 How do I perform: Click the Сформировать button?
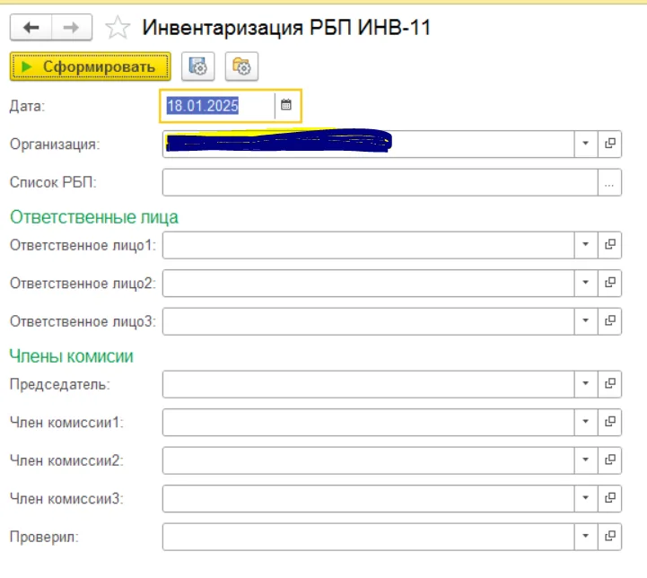91,66
